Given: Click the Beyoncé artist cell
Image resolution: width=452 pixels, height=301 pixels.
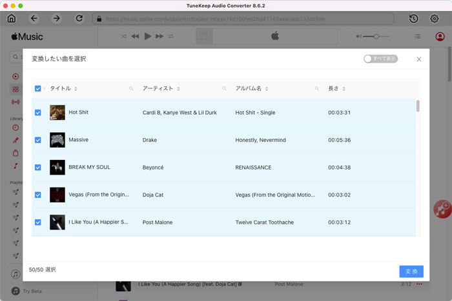Looking at the screenshot, I should point(153,168).
